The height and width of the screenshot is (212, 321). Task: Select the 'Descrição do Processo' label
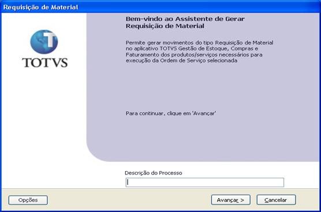coord(154,173)
